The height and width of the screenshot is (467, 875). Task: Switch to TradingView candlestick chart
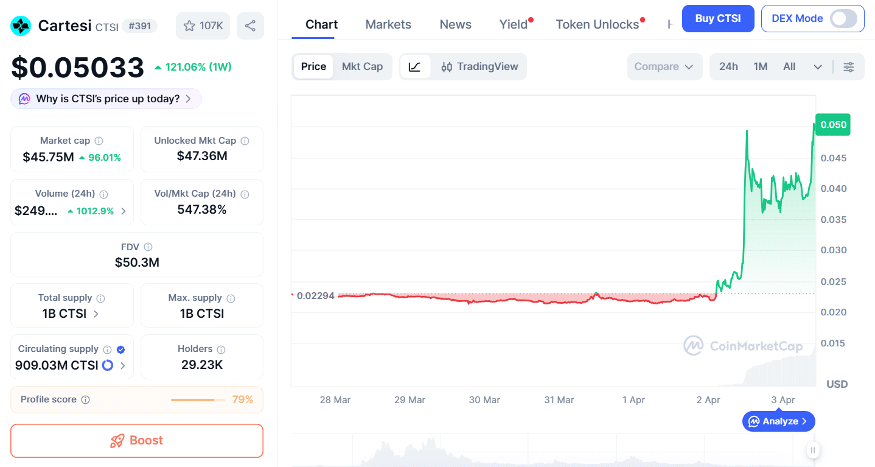tap(479, 66)
